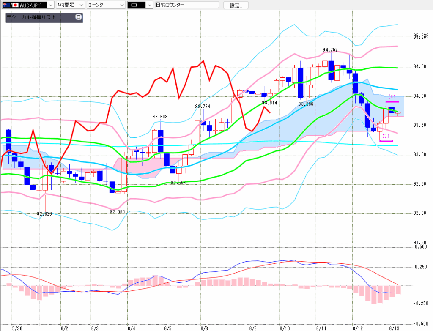The height and width of the screenshot is (331, 433).
Task: Click the 92.556 price label
Action: (x=178, y=183)
